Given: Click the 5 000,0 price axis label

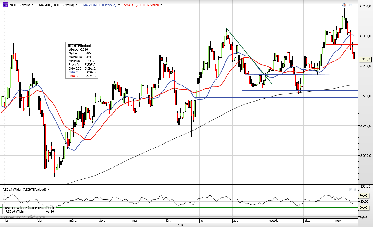Looking at the screenshot, I should pyautogui.click(x=366, y=156).
